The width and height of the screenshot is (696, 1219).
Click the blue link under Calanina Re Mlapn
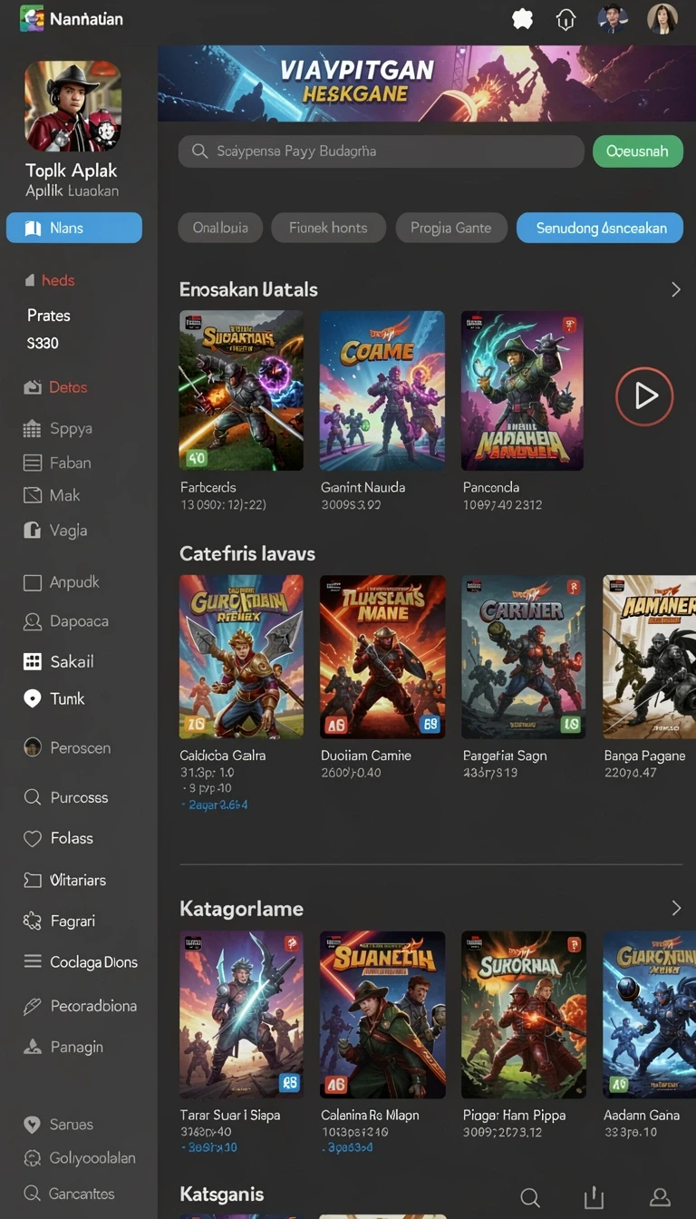point(347,1147)
